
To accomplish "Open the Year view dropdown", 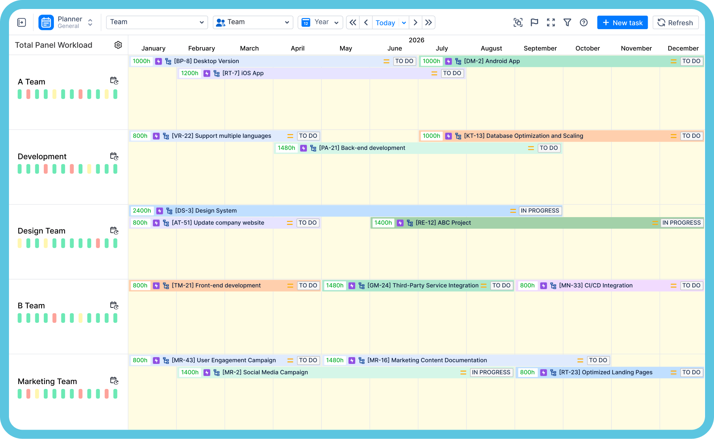I will [320, 22].
